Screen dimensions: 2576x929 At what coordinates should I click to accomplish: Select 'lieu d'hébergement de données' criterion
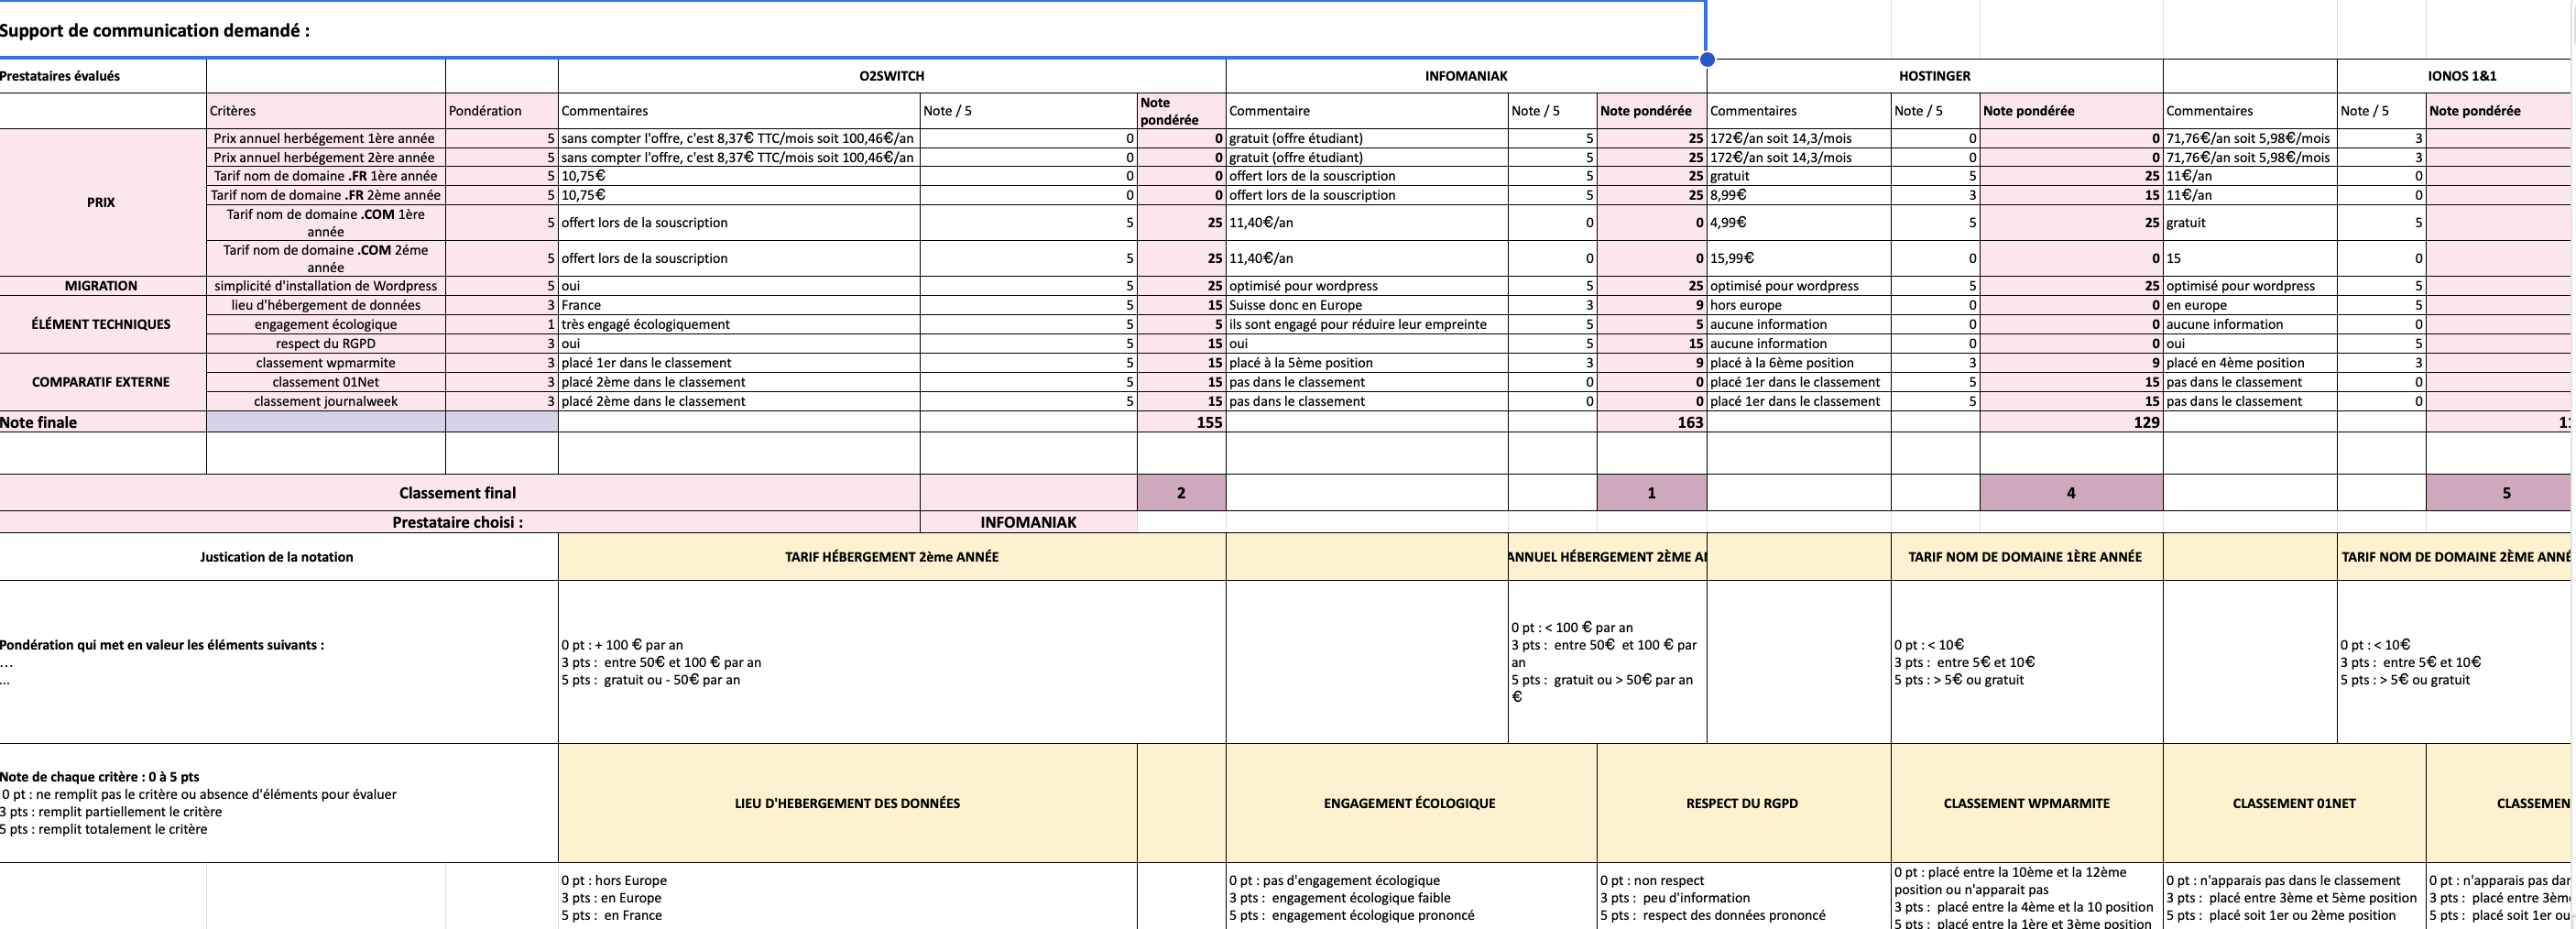click(x=326, y=305)
